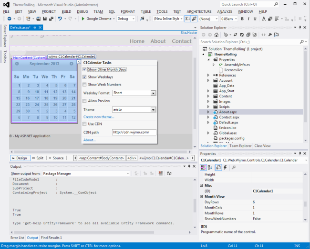Screen dimensions: 310x249
Task: Apply Bold formatting from the toolbar
Action: point(243,19)
